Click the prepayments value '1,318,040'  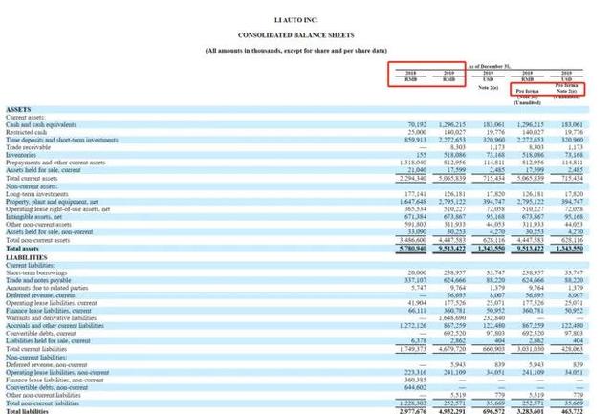(413, 163)
